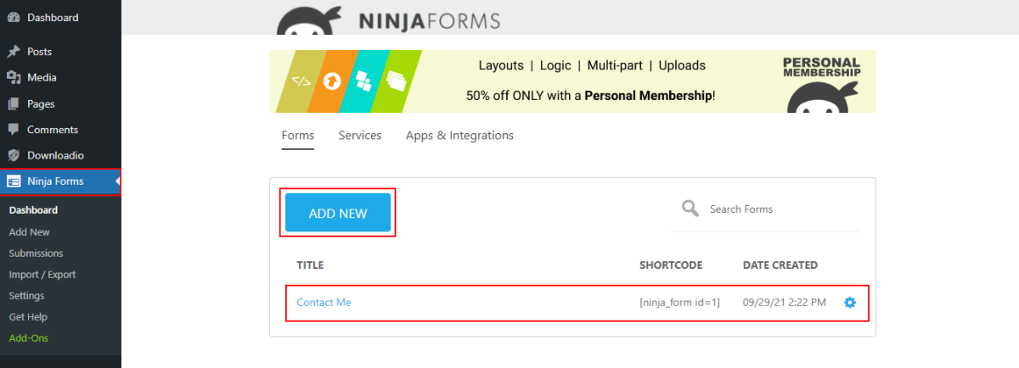The width and height of the screenshot is (1019, 368).
Task: Choose Add New in the submenu
Action: pyautogui.click(x=29, y=231)
